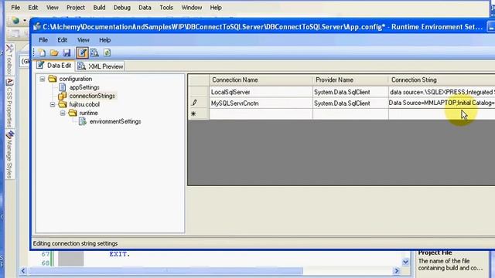Click the EXIT. line in code editor
This screenshot has height=278, width=495.
(x=120, y=254)
